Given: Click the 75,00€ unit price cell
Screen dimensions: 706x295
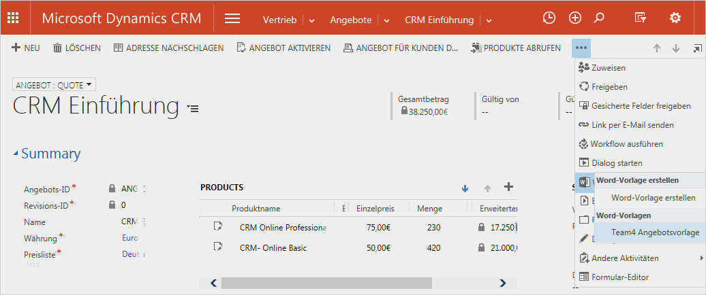Looking at the screenshot, I should (x=378, y=228).
